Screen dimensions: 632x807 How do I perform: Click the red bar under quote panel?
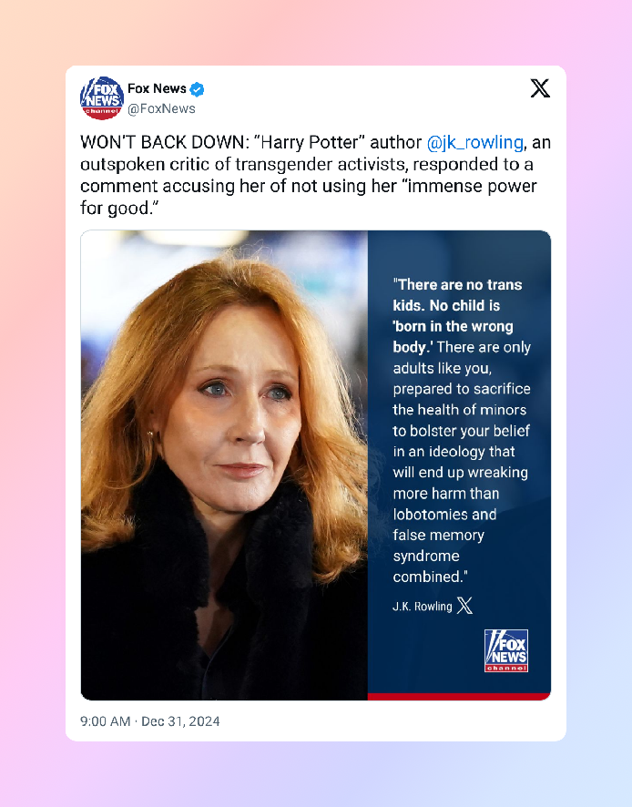click(x=459, y=697)
